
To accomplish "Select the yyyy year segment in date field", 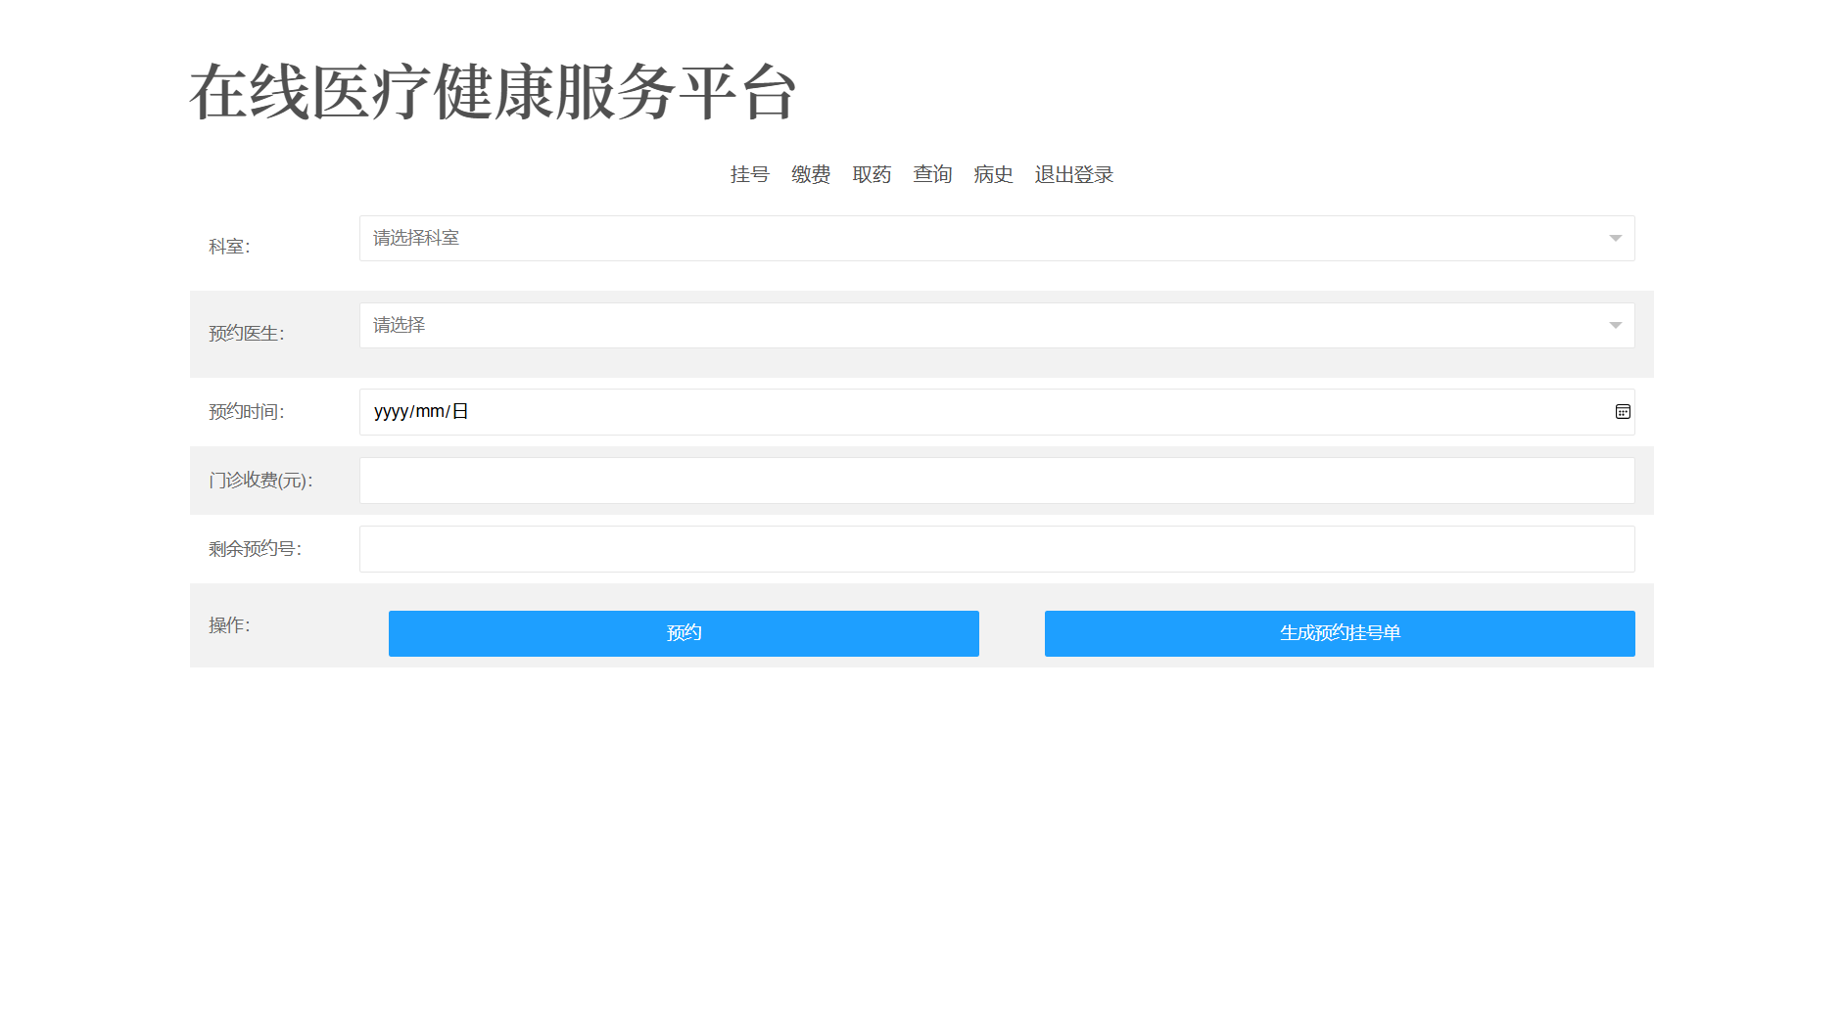I will pyautogui.click(x=391, y=412).
